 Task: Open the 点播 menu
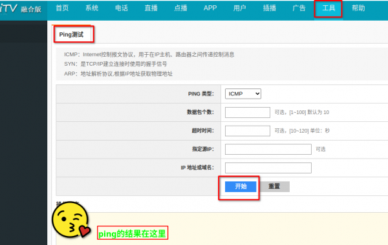point(180,8)
